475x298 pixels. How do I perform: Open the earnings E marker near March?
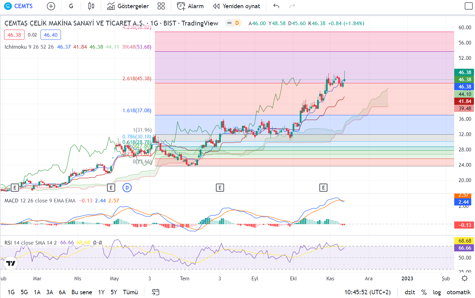click(15, 187)
